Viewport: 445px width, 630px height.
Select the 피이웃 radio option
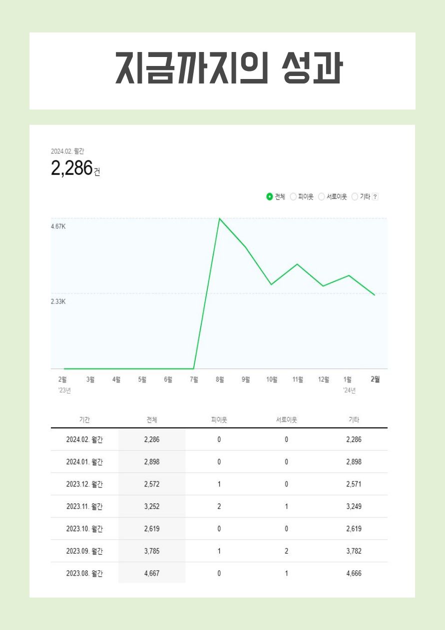[x=293, y=197]
